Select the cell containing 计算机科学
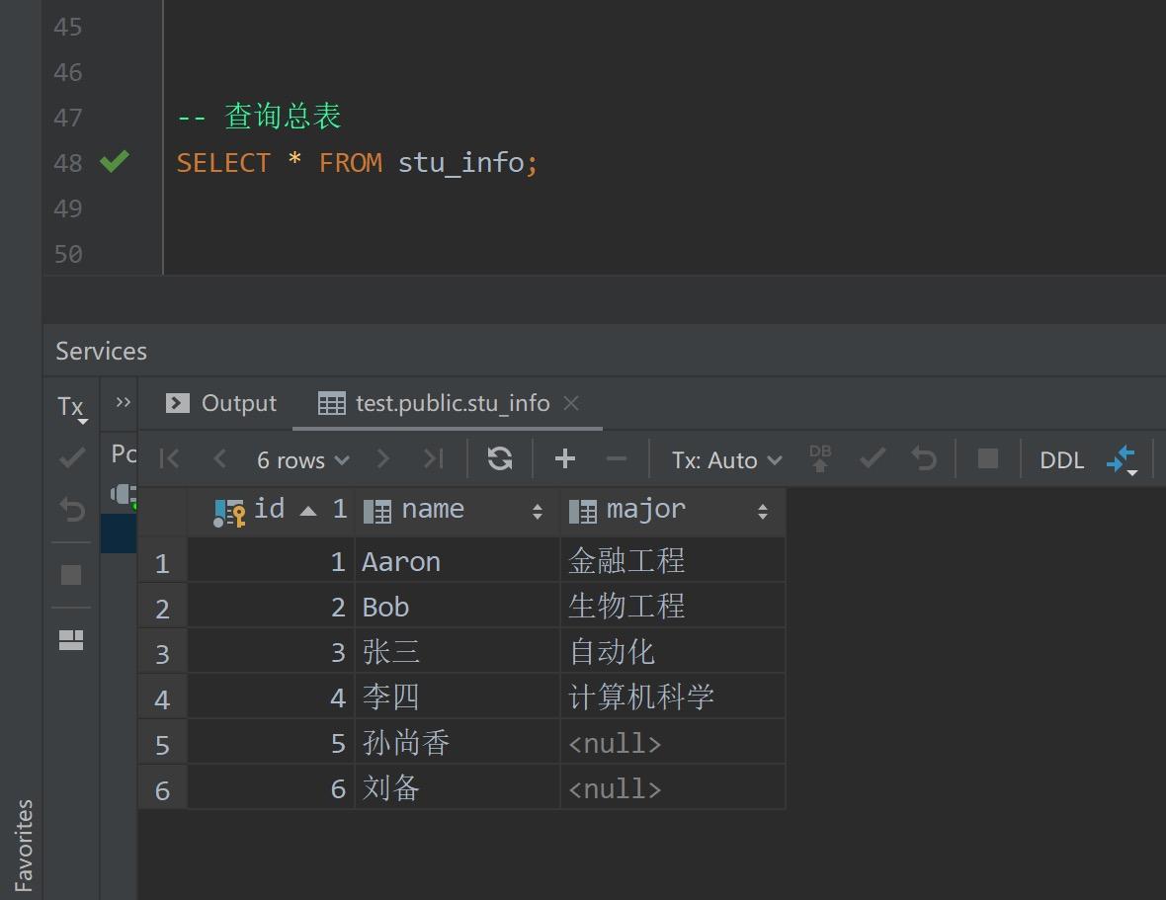This screenshot has height=900, width=1166. pos(641,697)
